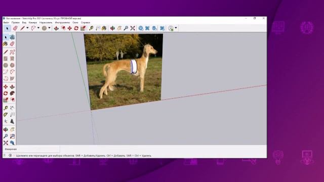Select the Make Component tool
324x182 pixels.
click(12, 37)
